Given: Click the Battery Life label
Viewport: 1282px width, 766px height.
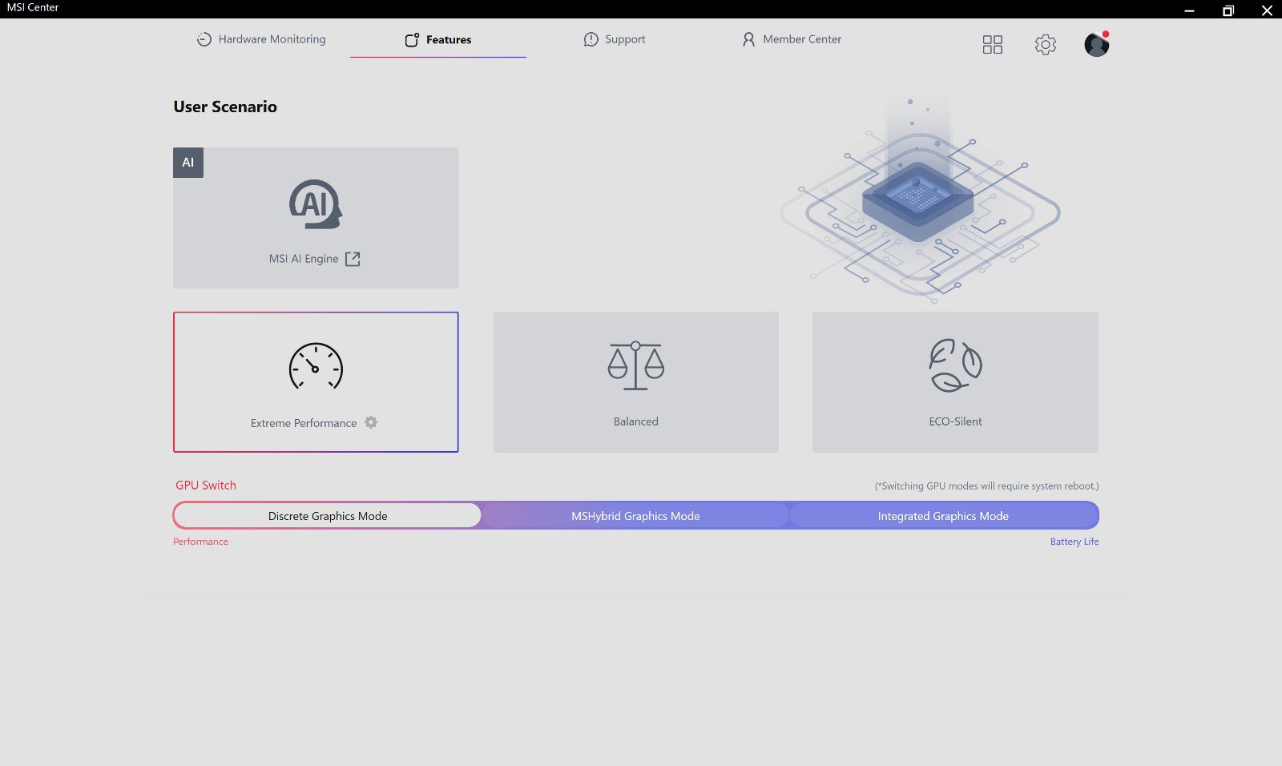Looking at the screenshot, I should (1074, 542).
